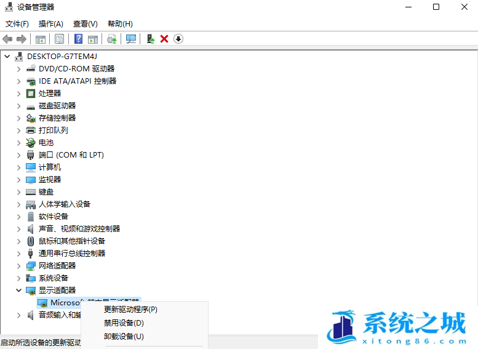This screenshot has width=478, height=349.
Task: Click the 打印队列 printer icon
Action: coord(31,130)
